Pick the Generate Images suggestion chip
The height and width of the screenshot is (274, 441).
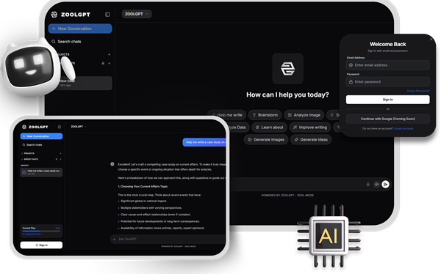point(266,140)
